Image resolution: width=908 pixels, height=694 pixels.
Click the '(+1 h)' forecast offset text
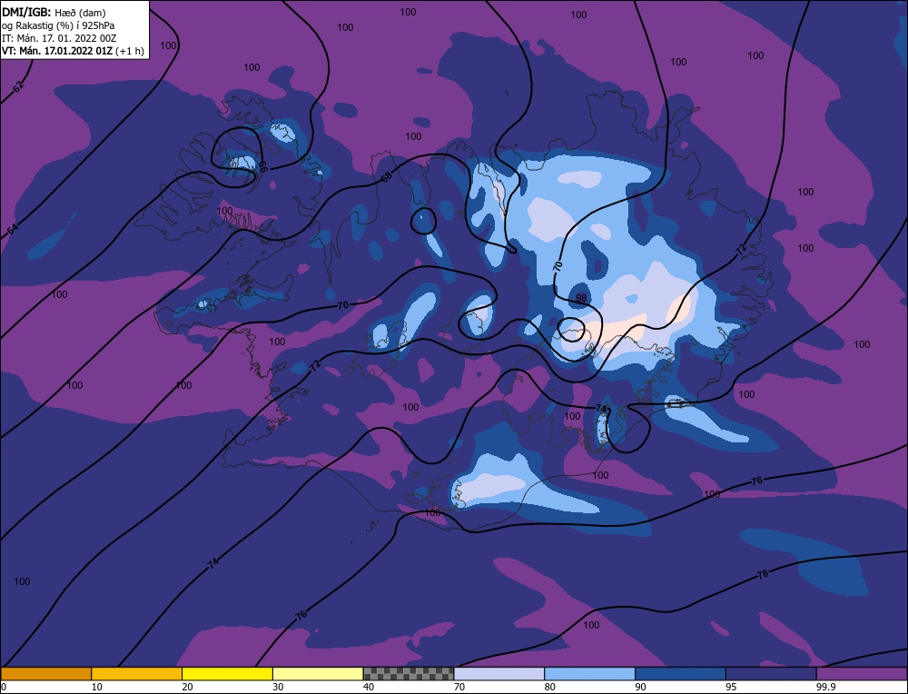(x=130, y=51)
